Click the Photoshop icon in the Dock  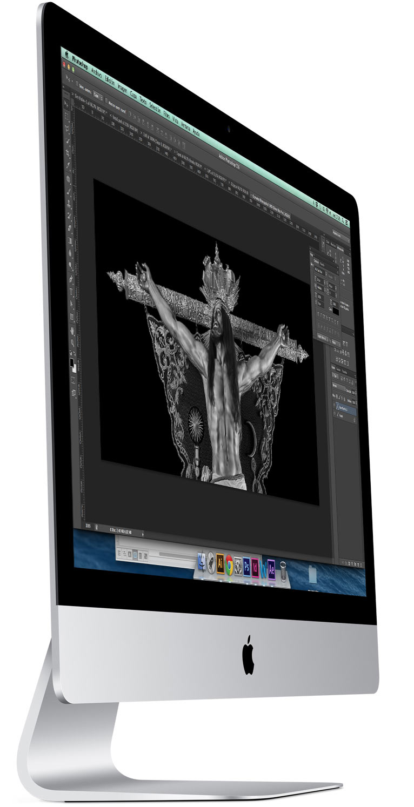tap(246, 567)
